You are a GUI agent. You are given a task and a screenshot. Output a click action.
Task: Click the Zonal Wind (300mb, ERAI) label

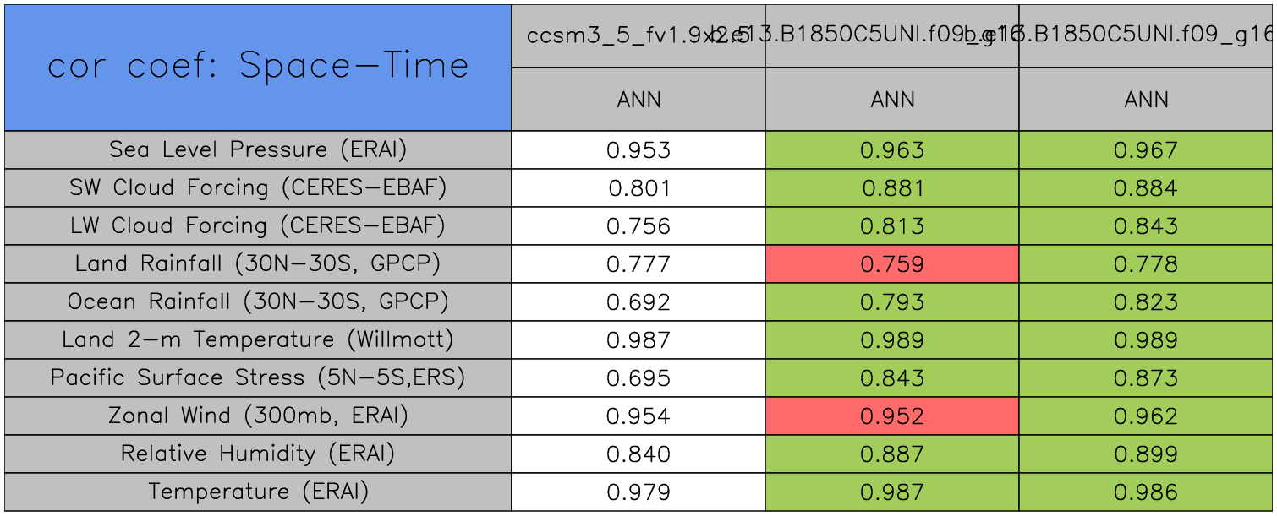click(258, 416)
